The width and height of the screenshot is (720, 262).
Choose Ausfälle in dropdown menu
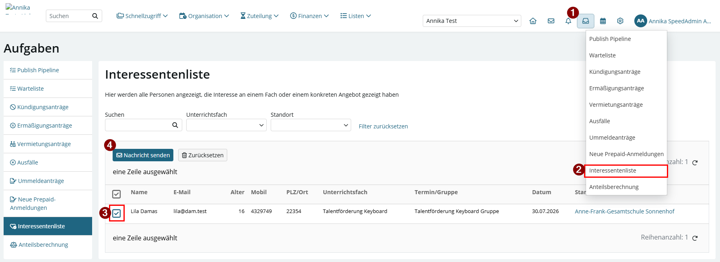click(x=626, y=121)
